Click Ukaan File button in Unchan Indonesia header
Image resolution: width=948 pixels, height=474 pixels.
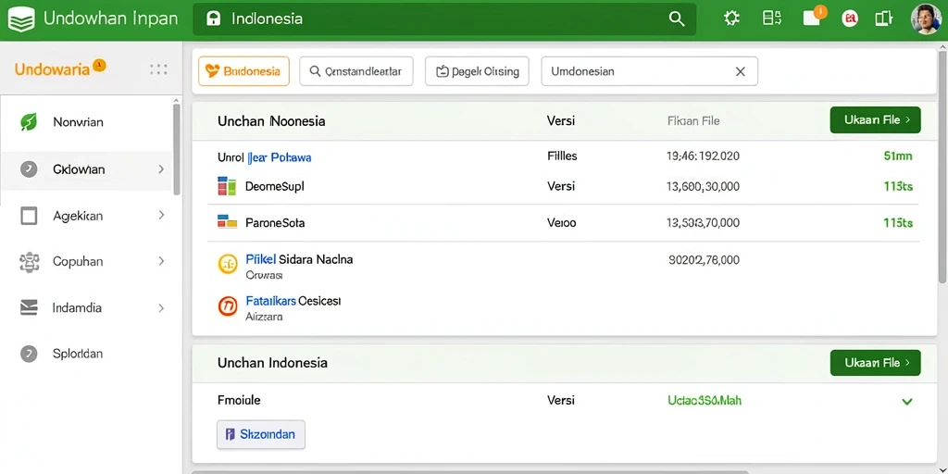click(x=876, y=363)
